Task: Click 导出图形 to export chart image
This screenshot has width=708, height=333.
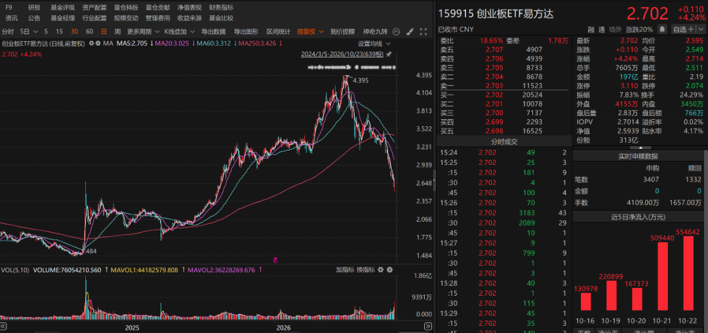Action: pyautogui.click(x=246, y=31)
